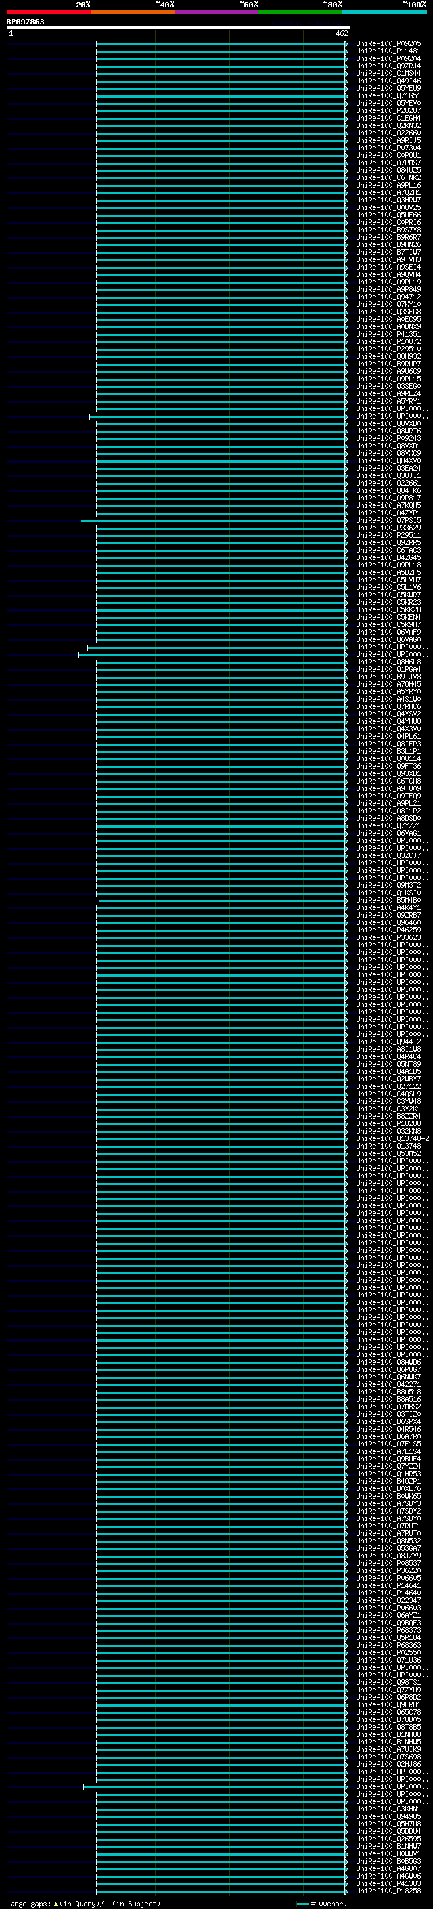
Task: Click the UniRef100_Q08114 label
Action: (388, 759)
